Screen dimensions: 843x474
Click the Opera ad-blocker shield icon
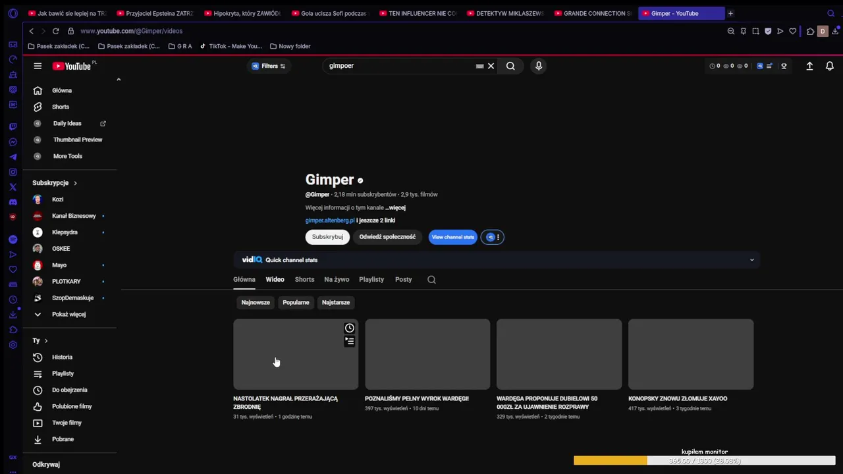click(x=768, y=31)
